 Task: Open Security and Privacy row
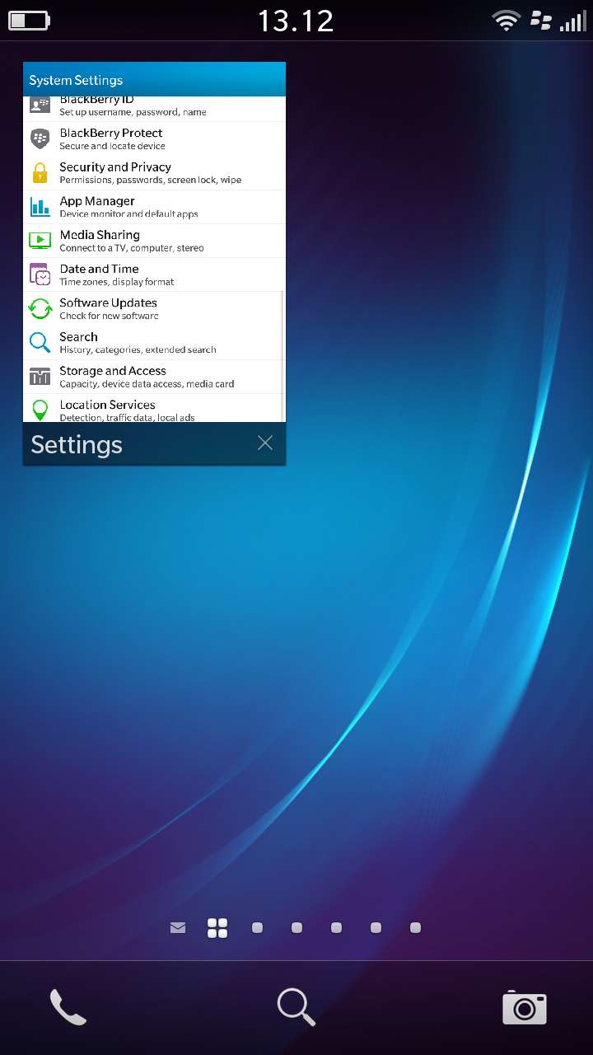(x=154, y=173)
